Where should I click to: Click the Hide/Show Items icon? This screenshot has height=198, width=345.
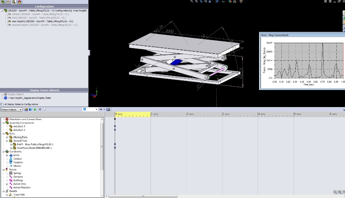pos(224,1)
